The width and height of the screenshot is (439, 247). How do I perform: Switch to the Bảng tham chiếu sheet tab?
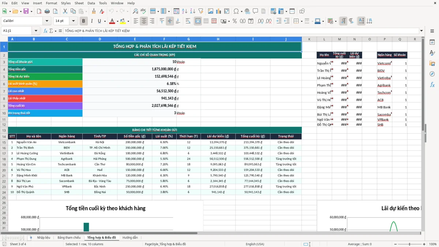[x=69, y=238]
